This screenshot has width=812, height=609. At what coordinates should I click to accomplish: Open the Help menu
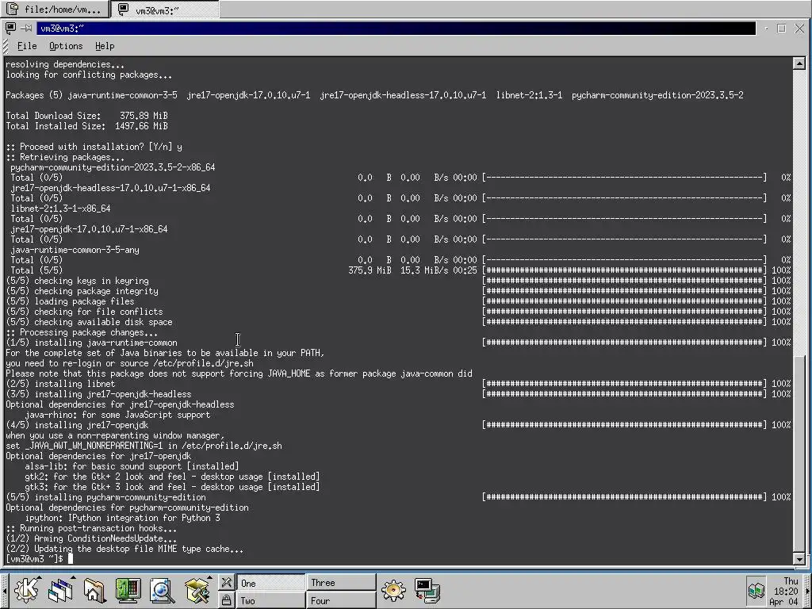pos(105,46)
